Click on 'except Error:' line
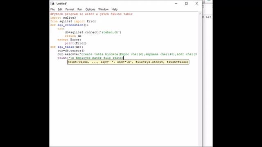 point(69,40)
